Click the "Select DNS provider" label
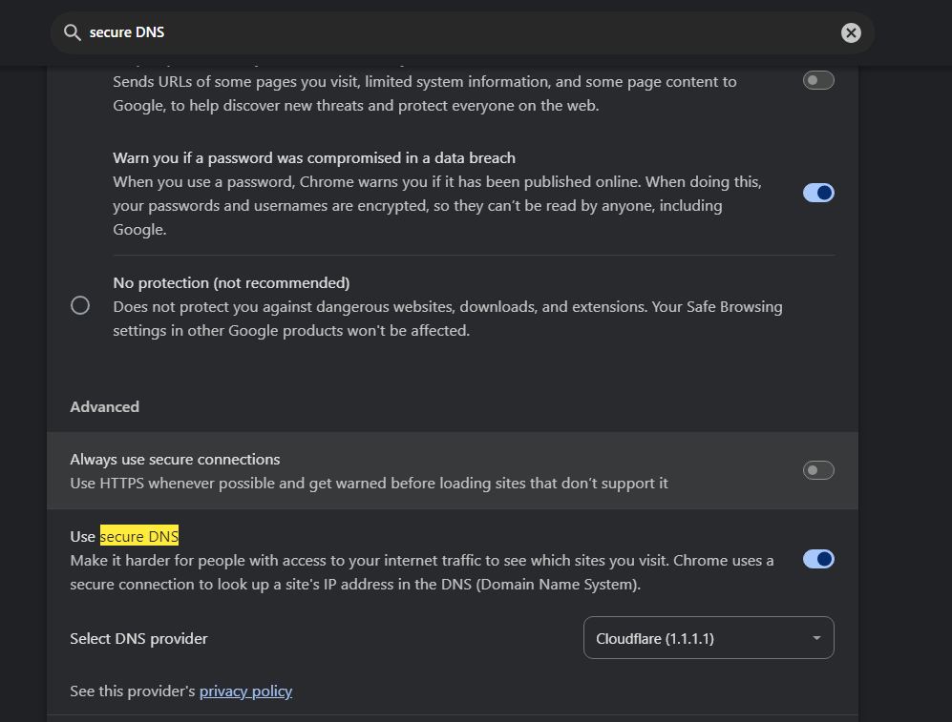 pyautogui.click(x=138, y=638)
